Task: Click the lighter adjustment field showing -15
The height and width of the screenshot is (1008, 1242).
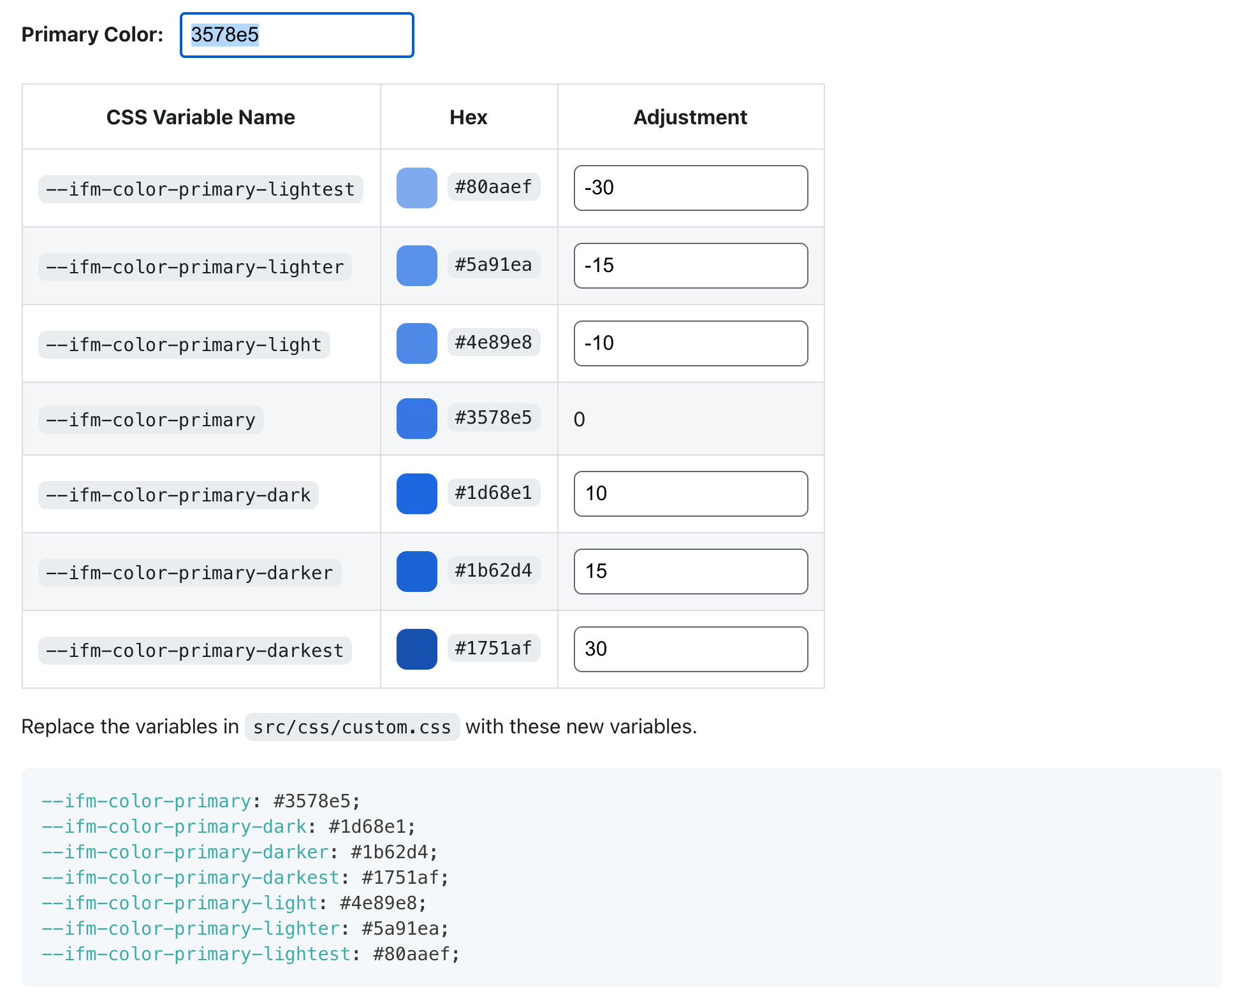Action: click(x=690, y=266)
